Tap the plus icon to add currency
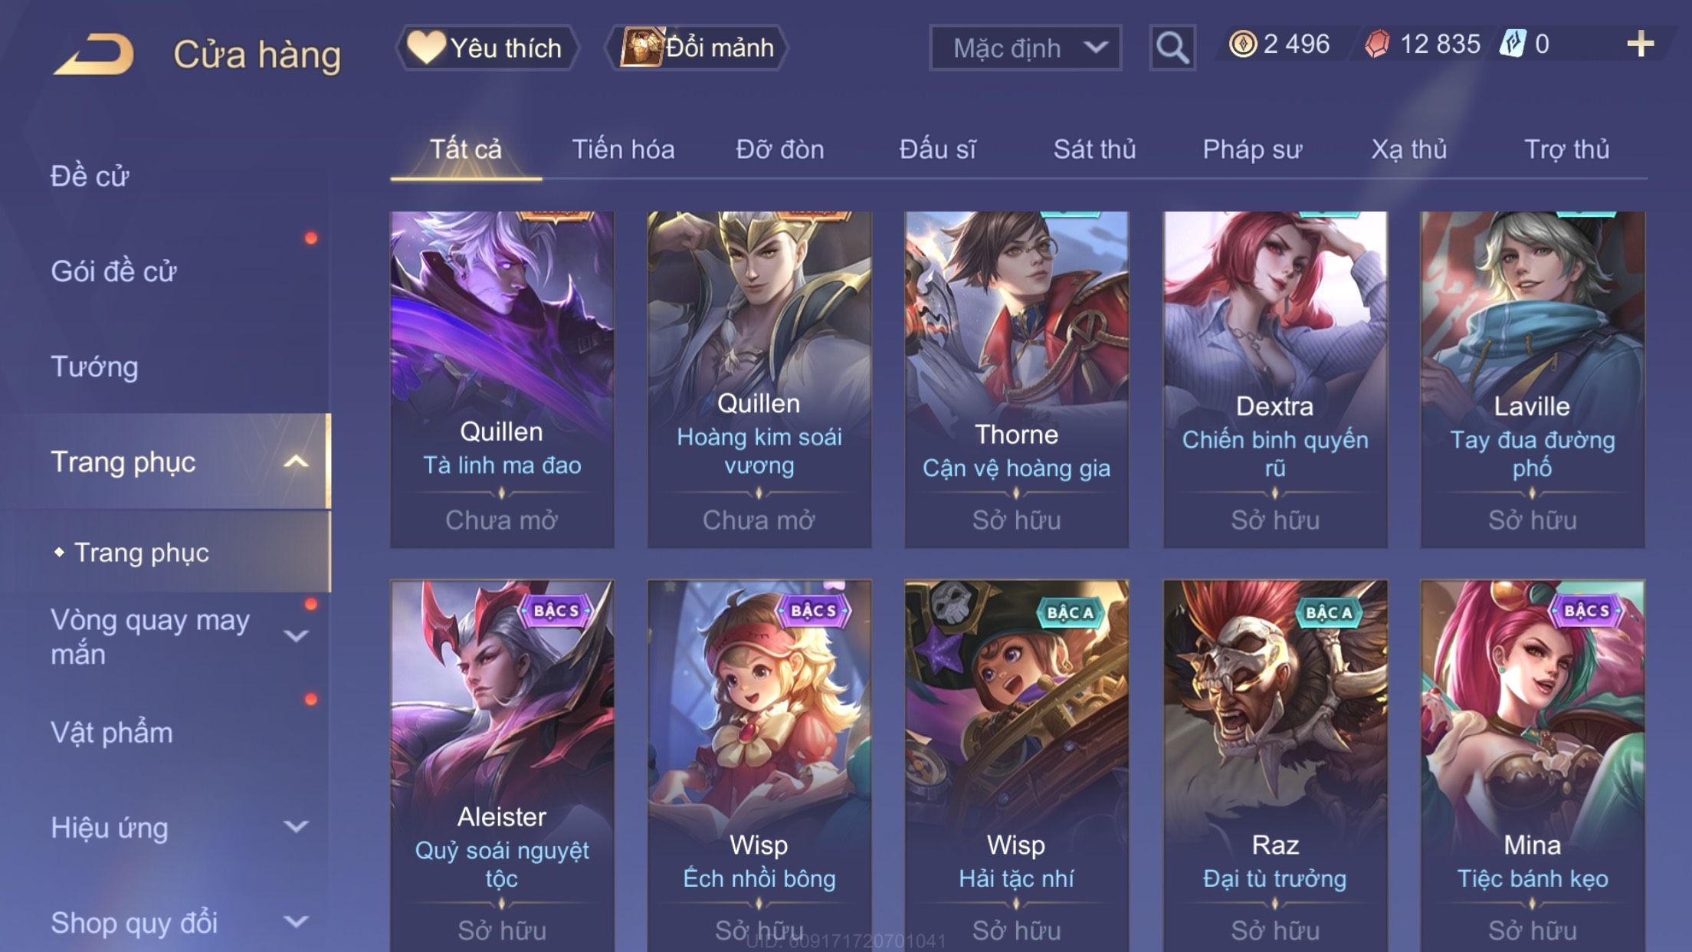 (x=1640, y=44)
